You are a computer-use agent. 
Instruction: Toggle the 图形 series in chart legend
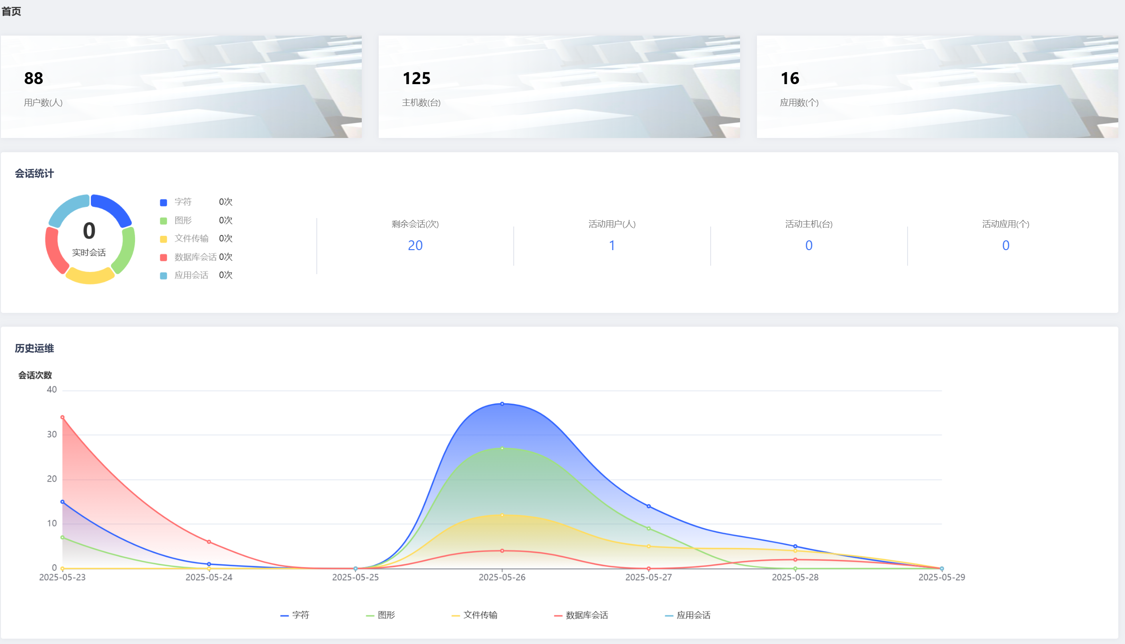[x=380, y=615]
